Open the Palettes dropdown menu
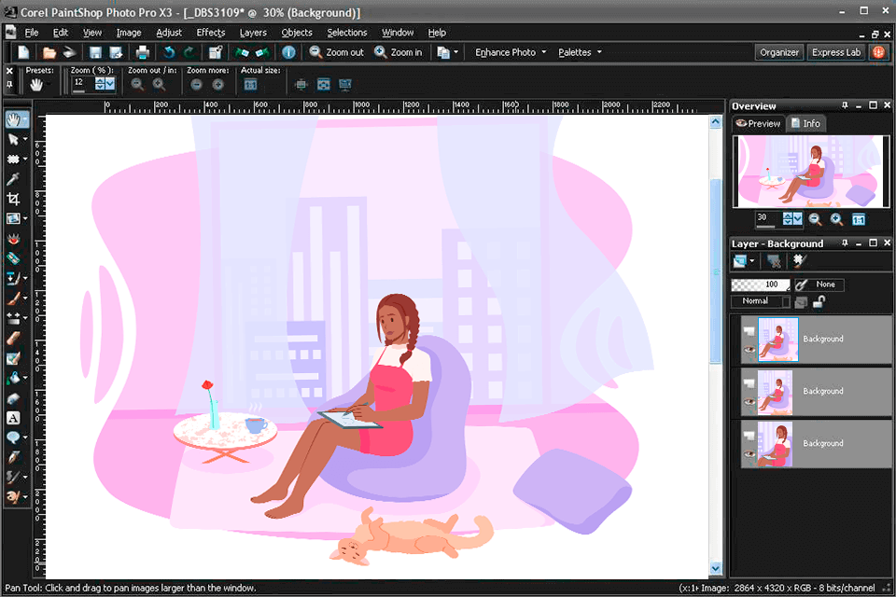This screenshot has height=597, width=896. coord(580,52)
